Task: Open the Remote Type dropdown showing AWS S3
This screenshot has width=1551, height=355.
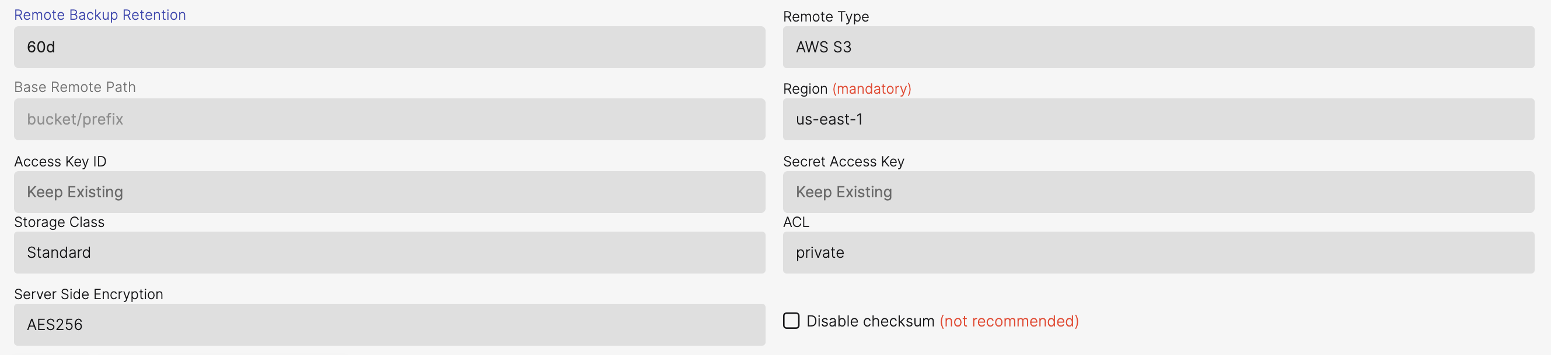Action: click(1158, 47)
